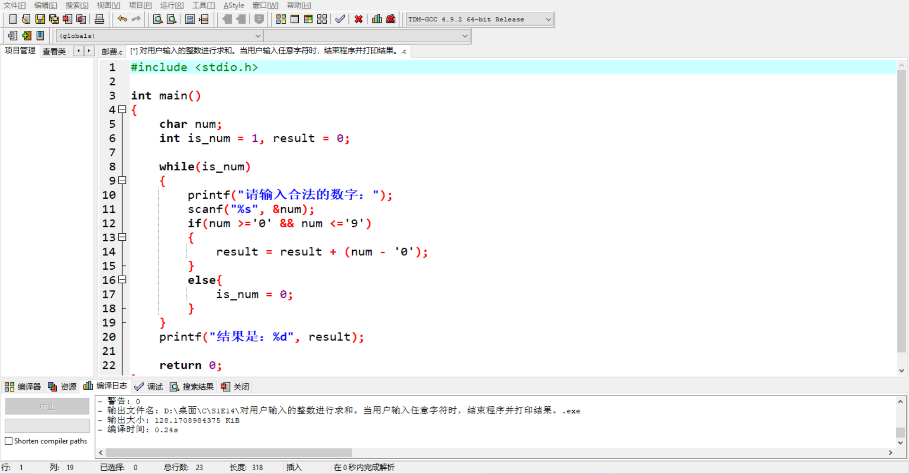Click the blue go-to-bookmark icon

[40, 35]
